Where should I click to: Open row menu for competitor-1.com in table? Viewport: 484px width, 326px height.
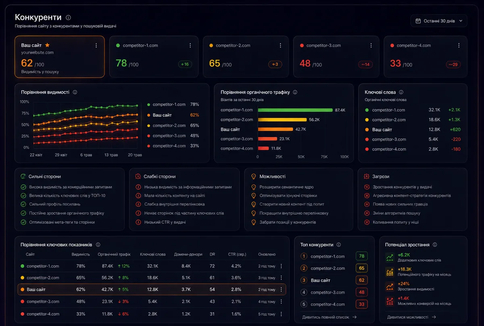281,266
